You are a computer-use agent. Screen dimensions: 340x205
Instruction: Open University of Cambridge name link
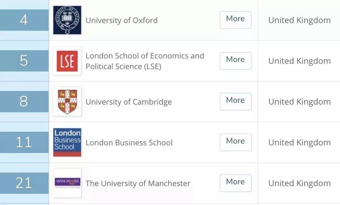pyautogui.click(x=129, y=102)
